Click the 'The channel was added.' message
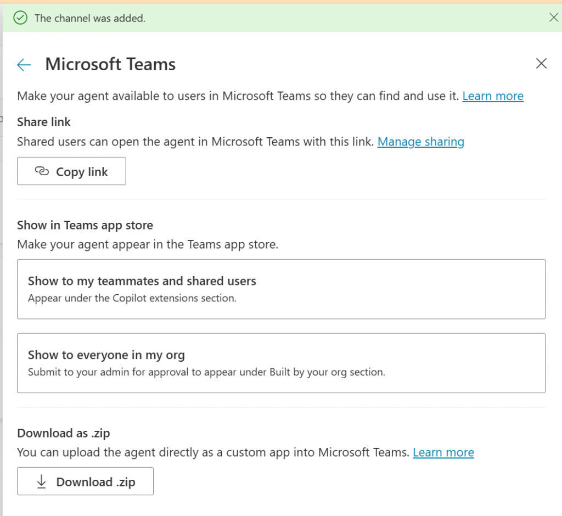The width and height of the screenshot is (562, 516). click(90, 18)
